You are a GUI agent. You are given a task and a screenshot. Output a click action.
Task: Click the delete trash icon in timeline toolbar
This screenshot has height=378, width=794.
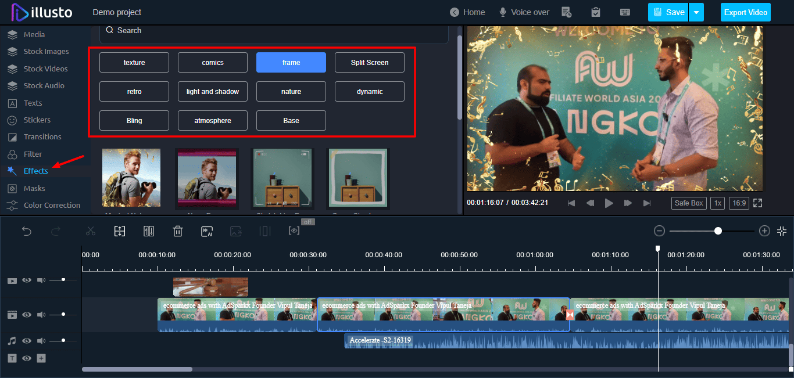[x=178, y=231]
